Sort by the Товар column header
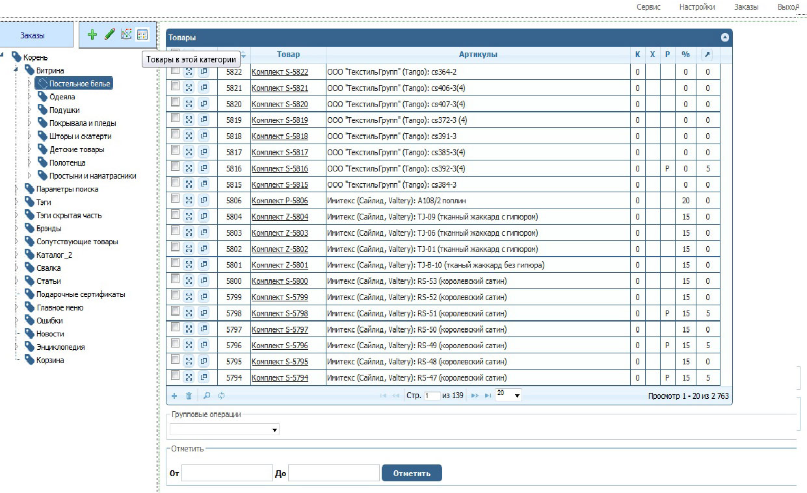Screen dimensions: 807x493 288,55
